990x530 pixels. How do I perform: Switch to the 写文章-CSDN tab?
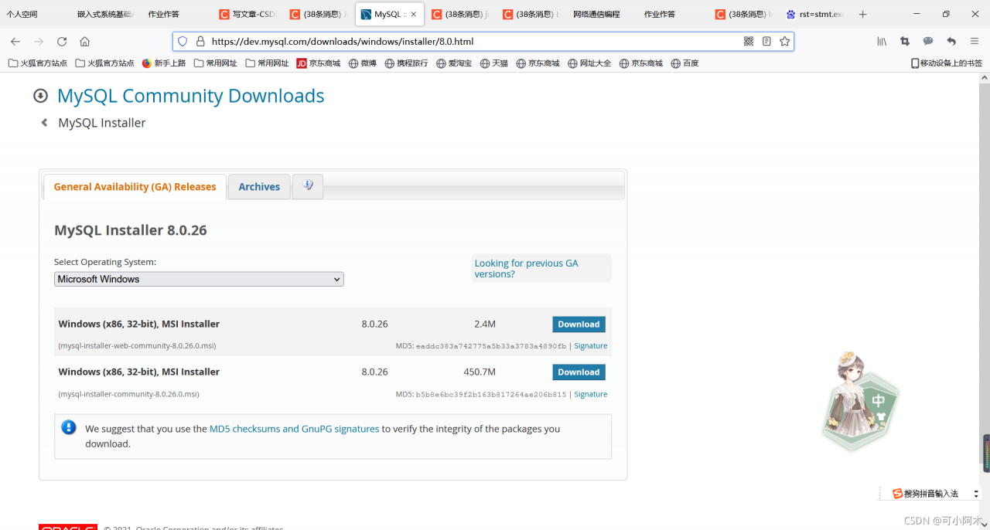(x=247, y=14)
